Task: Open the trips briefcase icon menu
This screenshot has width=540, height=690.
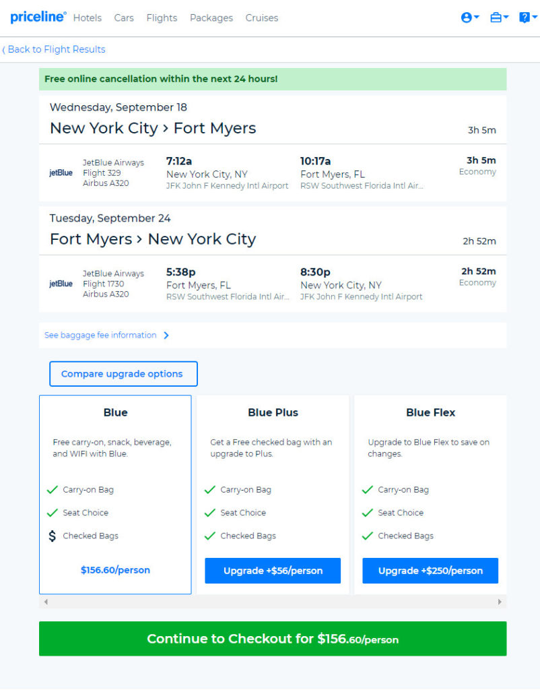Action: click(499, 17)
